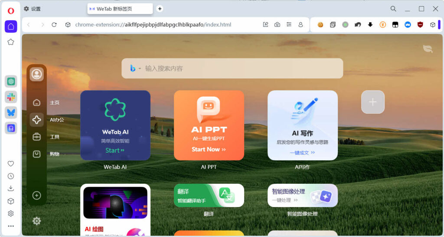Image resolution: width=444 pixels, height=237 pixels.
Task: Click the undo arrow extension icon
Action: (358, 25)
